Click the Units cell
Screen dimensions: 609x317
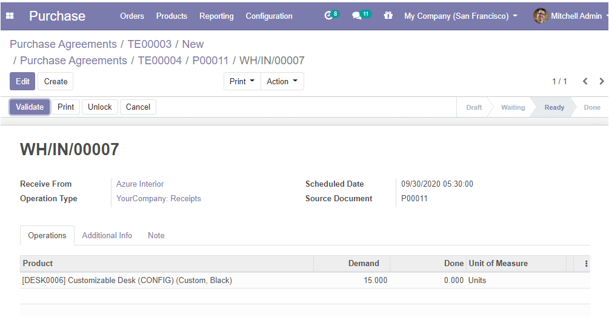pyautogui.click(x=477, y=281)
